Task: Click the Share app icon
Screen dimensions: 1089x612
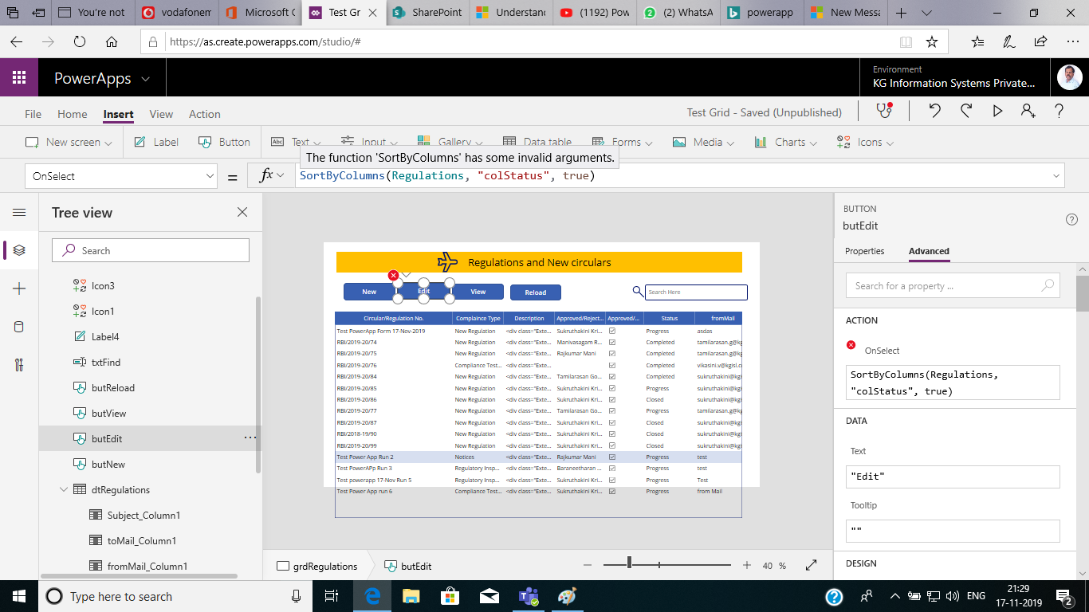Action: (x=1028, y=112)
